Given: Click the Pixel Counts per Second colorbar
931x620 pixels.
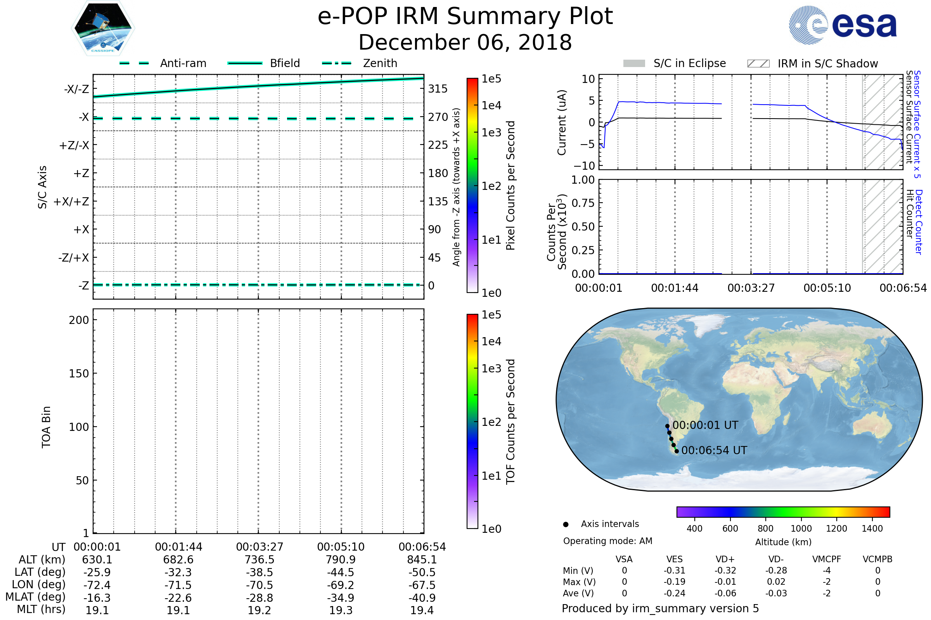Looking at the screenshot, I should point(472,185).
